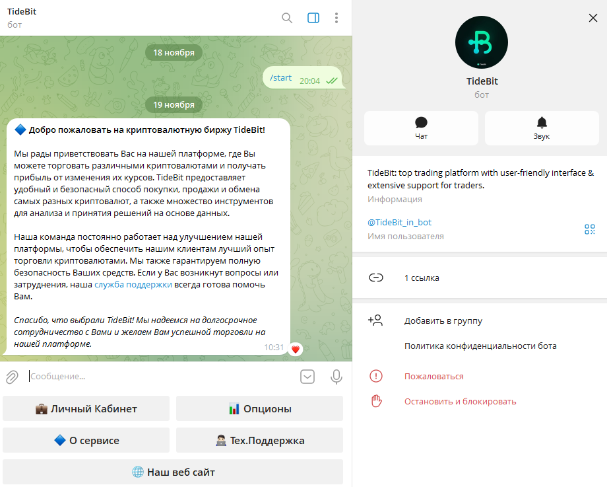
Task: Click the heart reaction on the message
Action: pos(296,350)
